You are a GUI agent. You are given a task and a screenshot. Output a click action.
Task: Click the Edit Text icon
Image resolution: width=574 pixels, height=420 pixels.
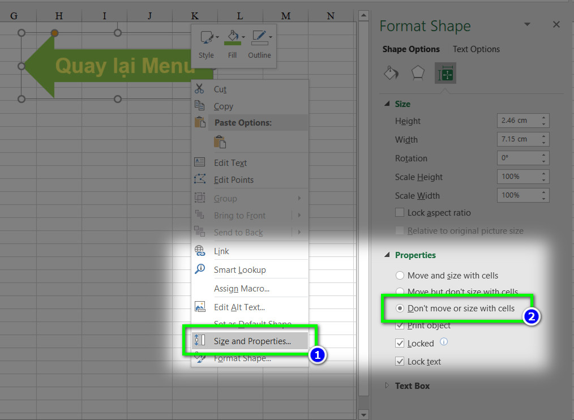click(199, 162)
